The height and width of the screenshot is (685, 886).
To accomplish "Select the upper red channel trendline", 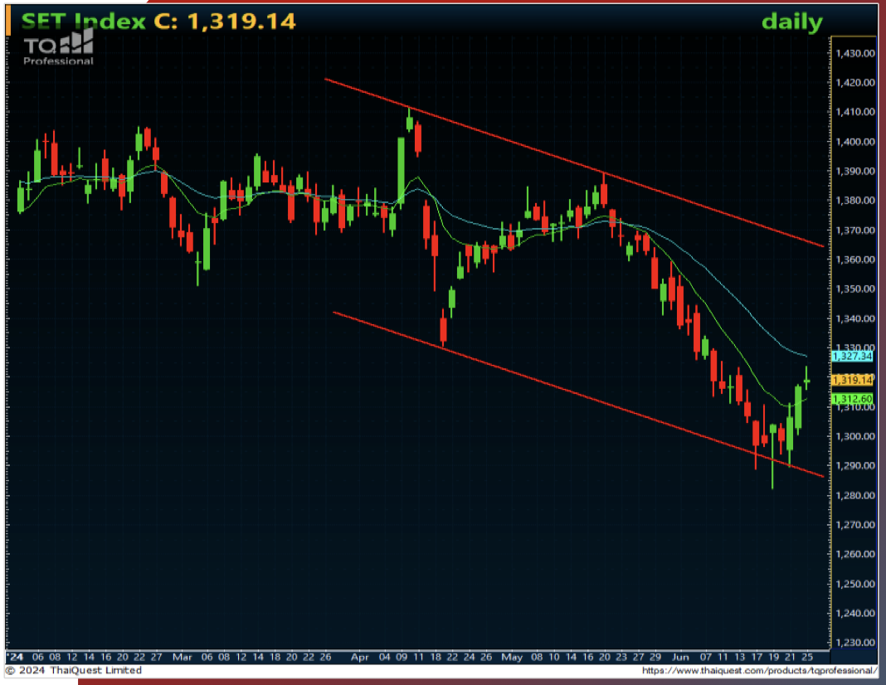I will click(x=574, y=163).
